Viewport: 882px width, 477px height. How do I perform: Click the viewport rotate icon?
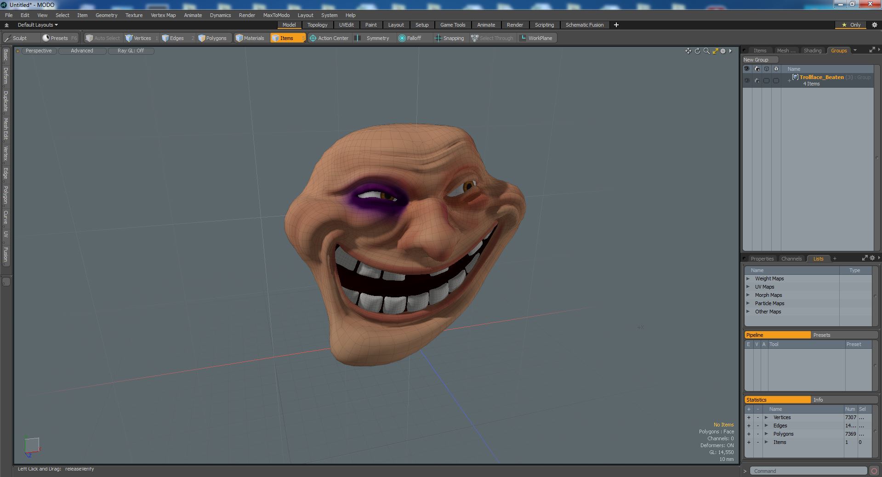click(697, 51)
